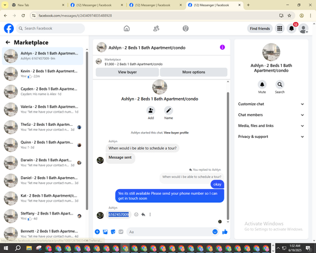Reply to the 6167457009 message
316x253 pixels.
(143, 214)
